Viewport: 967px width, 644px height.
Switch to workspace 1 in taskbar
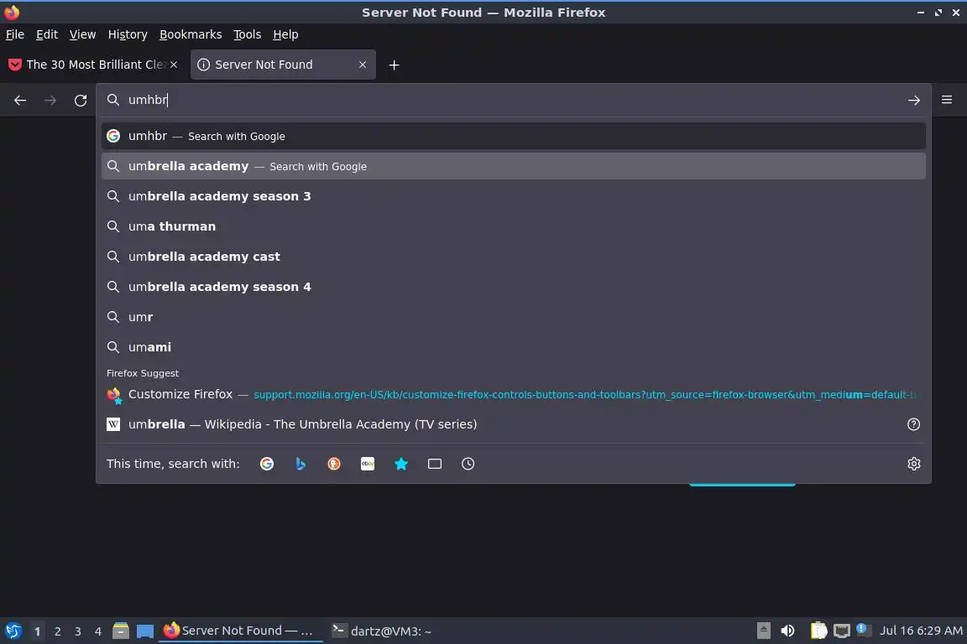(x=37, y=631)
